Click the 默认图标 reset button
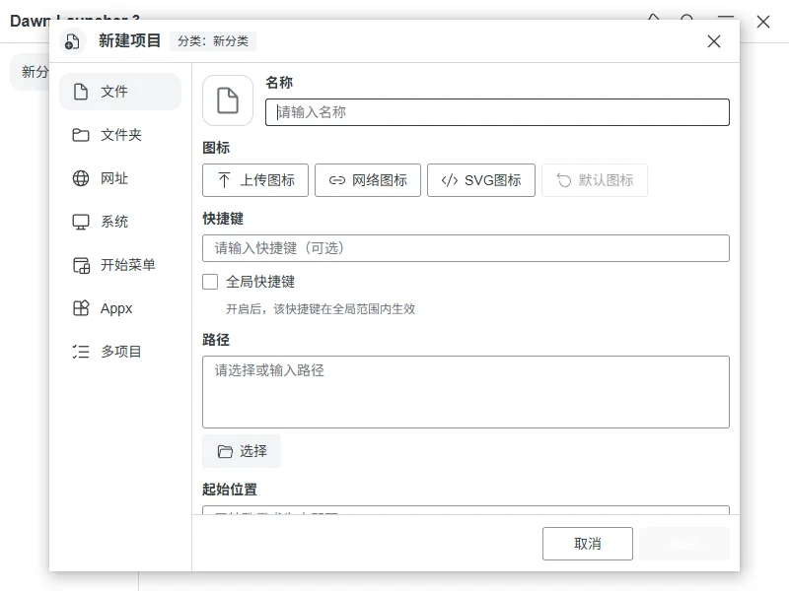 [595, 180]
